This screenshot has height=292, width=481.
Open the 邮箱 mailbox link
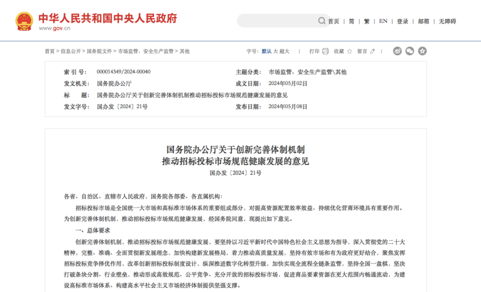424,21
